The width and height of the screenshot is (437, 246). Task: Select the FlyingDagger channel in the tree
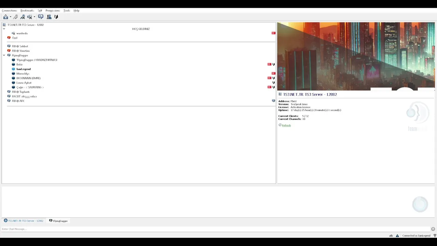pos(20,55)
